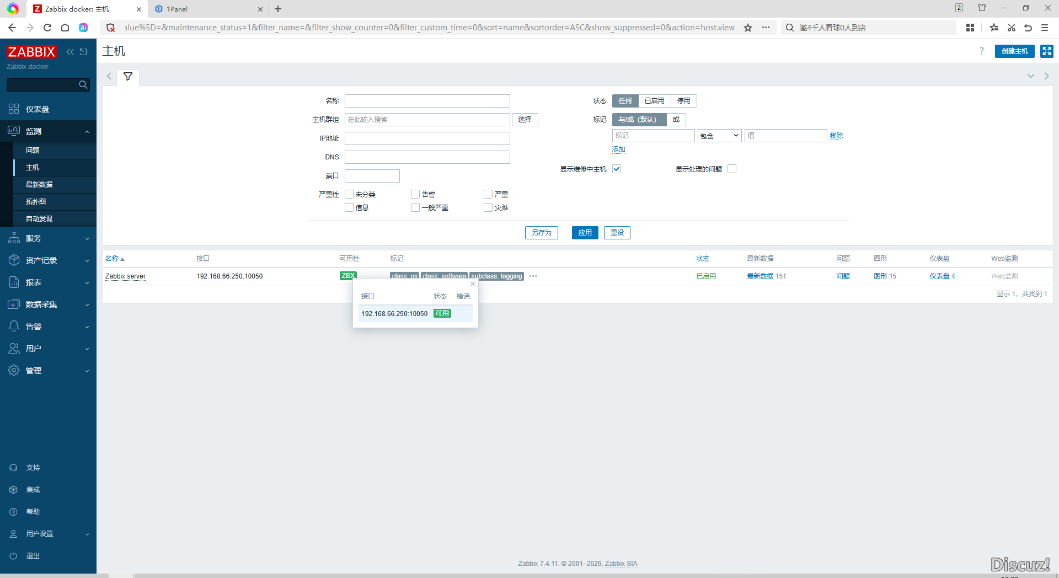Click the 管理 administration gear icon
The width and height of the screenshot is (1059, 578).
pyautogui.click(x=14, y=371)
